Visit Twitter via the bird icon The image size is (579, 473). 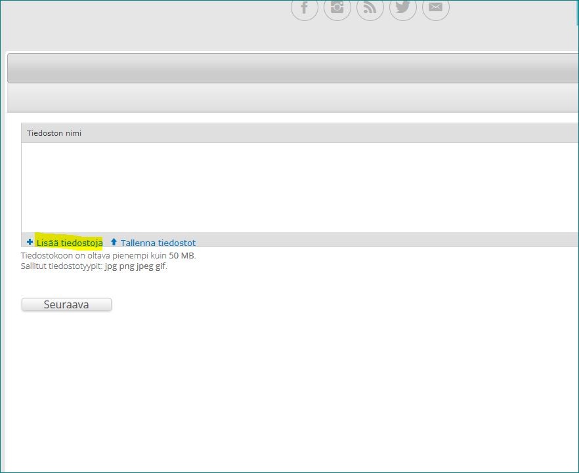click(403, 8)
